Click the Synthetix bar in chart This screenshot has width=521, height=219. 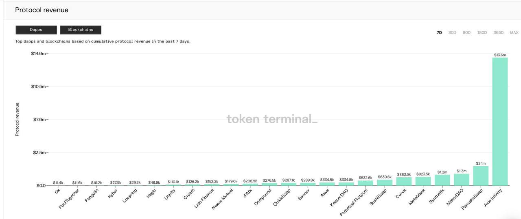(x=442, y=180)
